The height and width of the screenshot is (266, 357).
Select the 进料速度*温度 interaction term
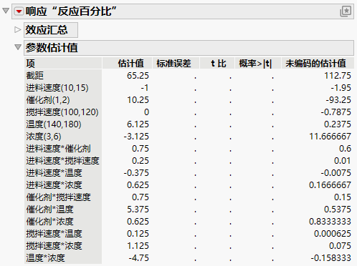pos(54,173)
